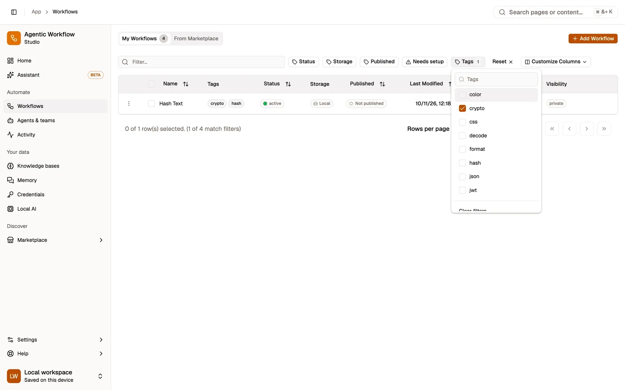Click the App breadcrumb link
The image size is (625, 390).
[36, 12]
